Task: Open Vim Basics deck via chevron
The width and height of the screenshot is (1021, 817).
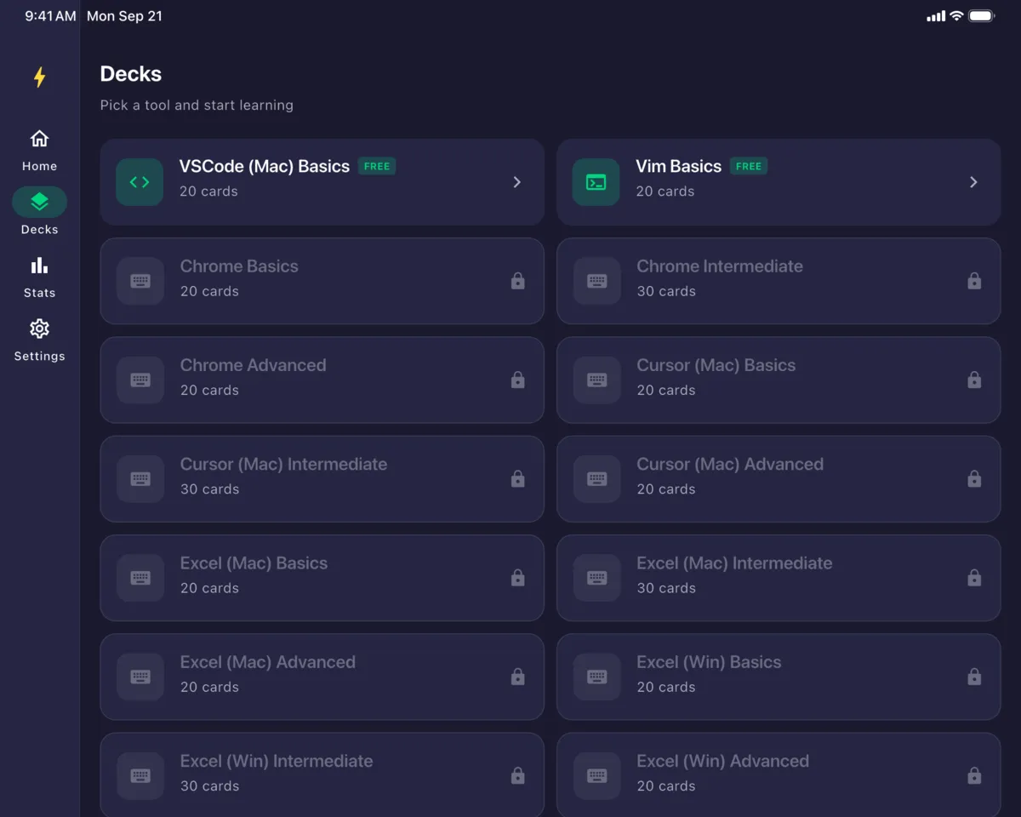Action: pos(974,182)
